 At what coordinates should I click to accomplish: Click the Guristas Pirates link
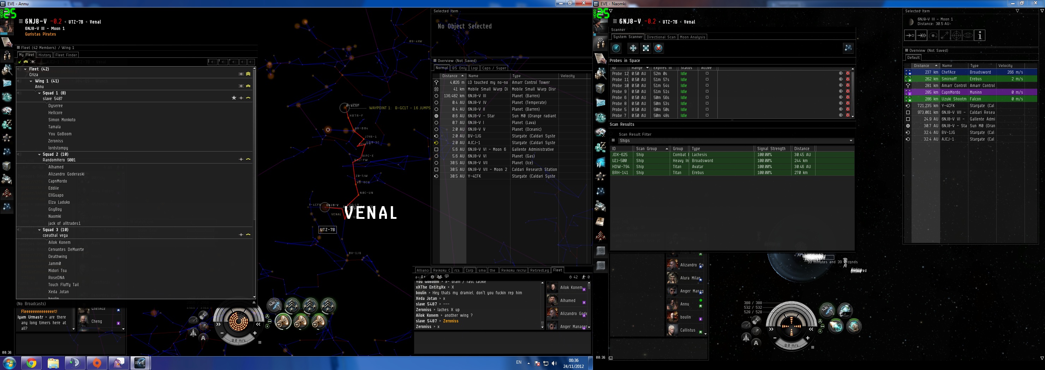point(41,35)
